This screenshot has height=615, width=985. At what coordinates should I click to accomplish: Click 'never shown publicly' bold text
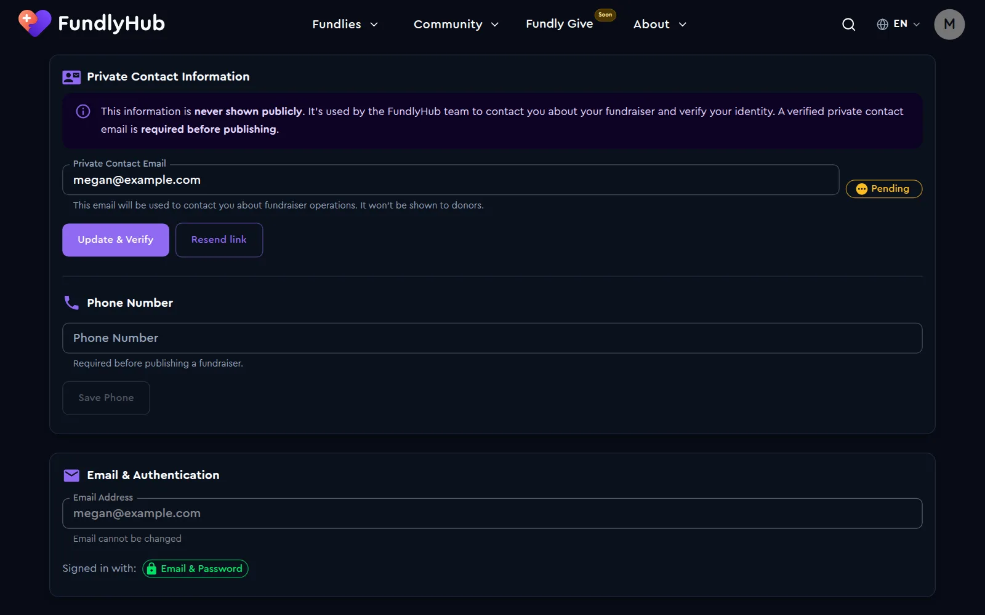[x=248, y=111]
